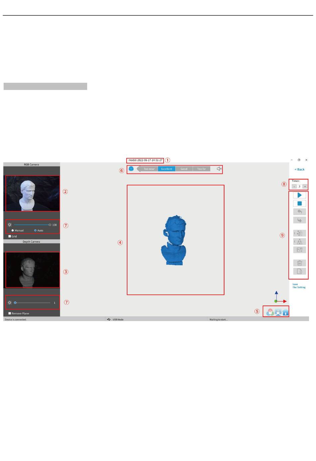Click the undo arrow icon
The width and height of the screenshot is (316, 461).
click(x=299, y=212)
